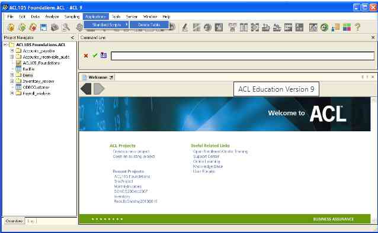This screenshot has height=233, width=378.
Task: Collapse the ACL105 Foundations.ACL root node
Action: click(x=5, y=45)
